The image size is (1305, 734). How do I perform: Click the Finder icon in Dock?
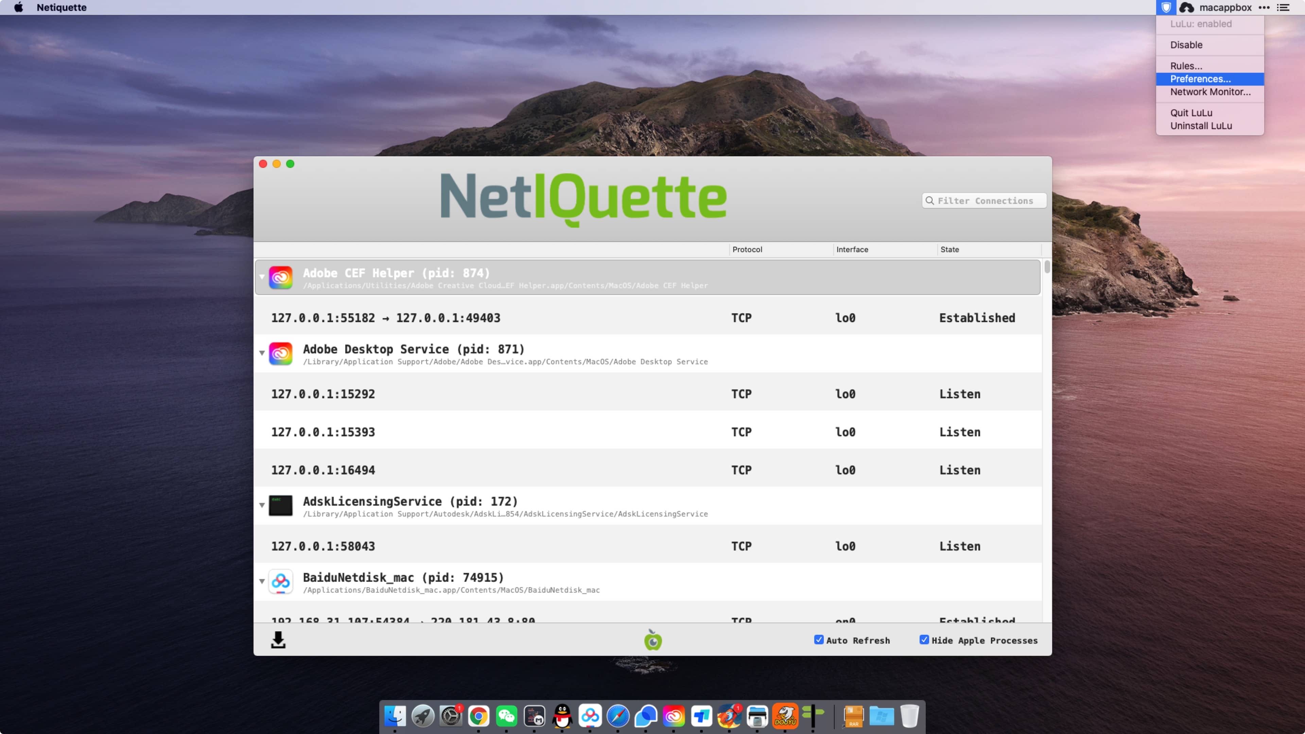(x=394, y=716)
